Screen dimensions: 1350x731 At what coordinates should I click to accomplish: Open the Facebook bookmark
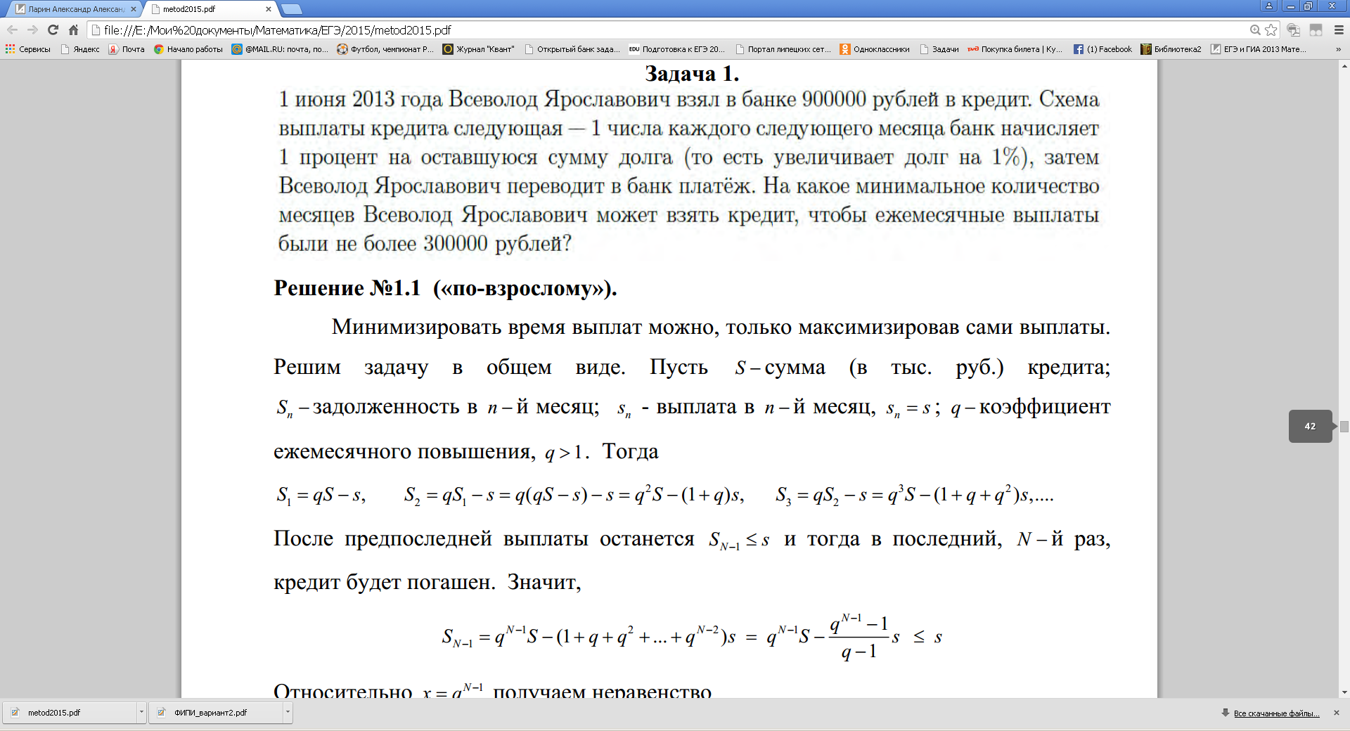point(1102,49)
